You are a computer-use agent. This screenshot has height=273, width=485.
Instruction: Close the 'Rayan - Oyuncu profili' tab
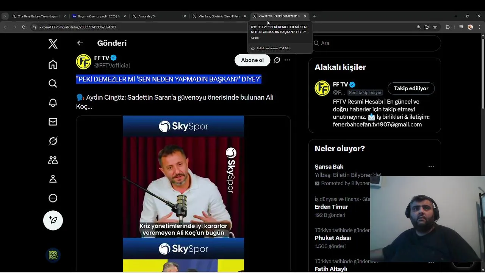[125, 16]
